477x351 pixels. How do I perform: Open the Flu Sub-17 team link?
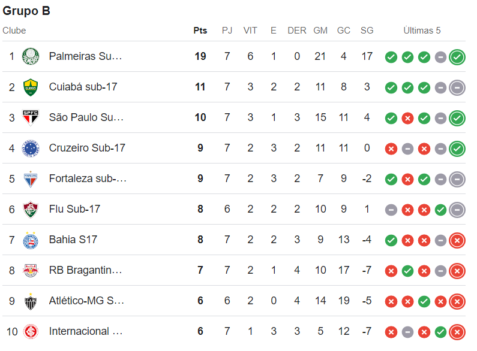tap(74, 209)
